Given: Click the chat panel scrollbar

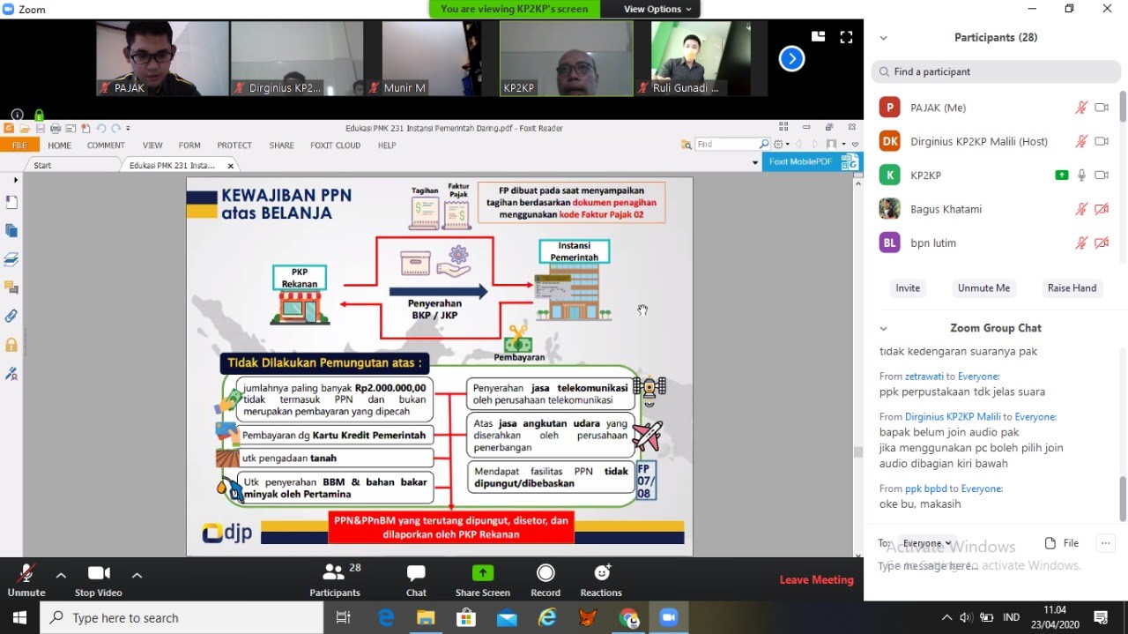Looking at the screenshot, I should pyautogui.click(x=1122, y=498).
